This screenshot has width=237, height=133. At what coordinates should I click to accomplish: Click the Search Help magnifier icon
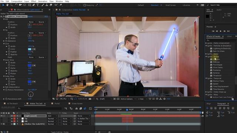coord(208,5)
